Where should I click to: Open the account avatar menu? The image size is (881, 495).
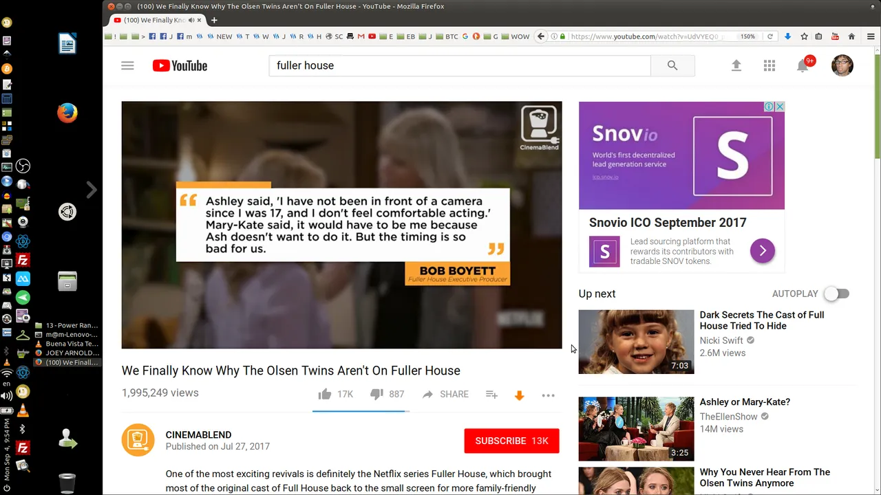[842, 65]
